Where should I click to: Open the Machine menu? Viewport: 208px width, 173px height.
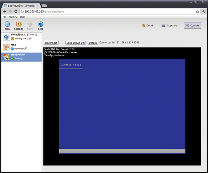coord(13,17)
